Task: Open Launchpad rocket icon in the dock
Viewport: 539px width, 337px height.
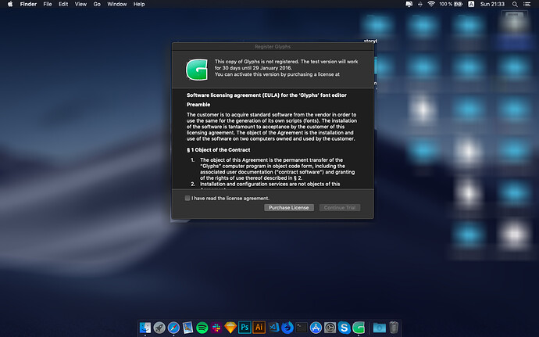Action: pyautogui.click(x=159, y=328)
